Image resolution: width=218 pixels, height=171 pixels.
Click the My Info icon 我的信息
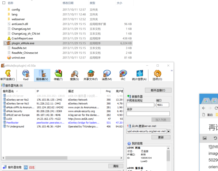coord(129,143)
